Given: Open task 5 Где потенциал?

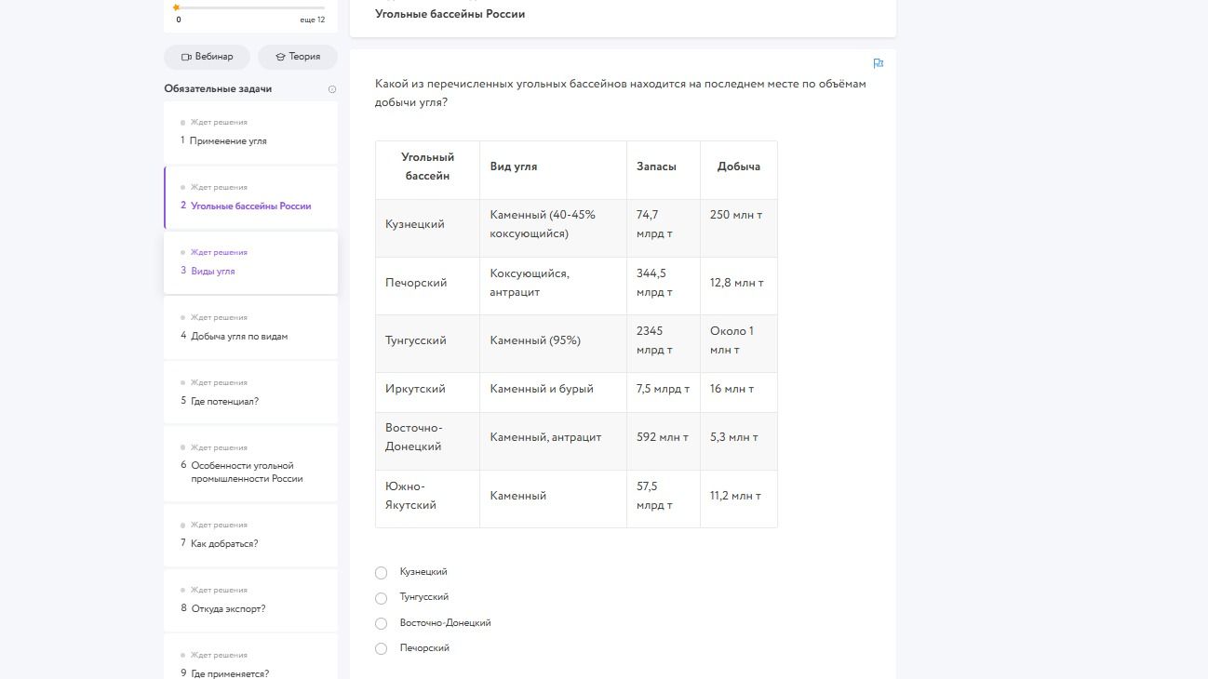Looking at the screenshot, I should [x=250, y=393].
